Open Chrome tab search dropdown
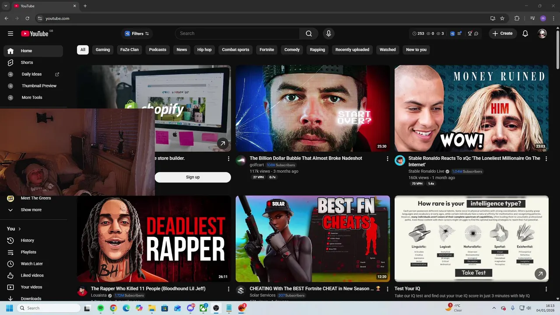560x315 pixels. click(6, 6)
